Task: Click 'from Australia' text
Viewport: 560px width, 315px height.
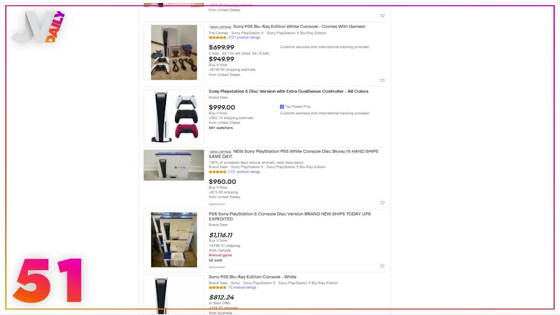Action: 220,313
